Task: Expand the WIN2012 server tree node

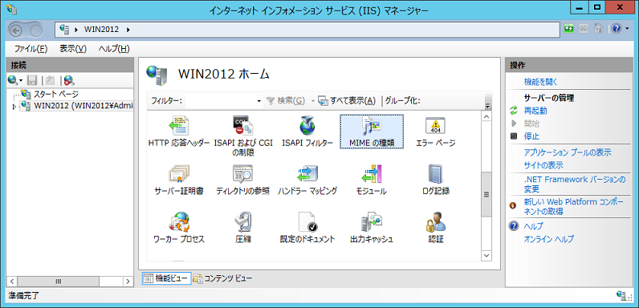Action: coord(14,107)
